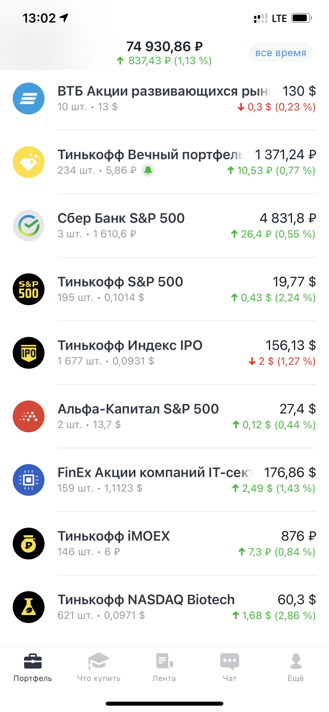Tap the red Альфа-Капитал S&P 500 icon
This screenshot has height=712, width=329.
29,416
